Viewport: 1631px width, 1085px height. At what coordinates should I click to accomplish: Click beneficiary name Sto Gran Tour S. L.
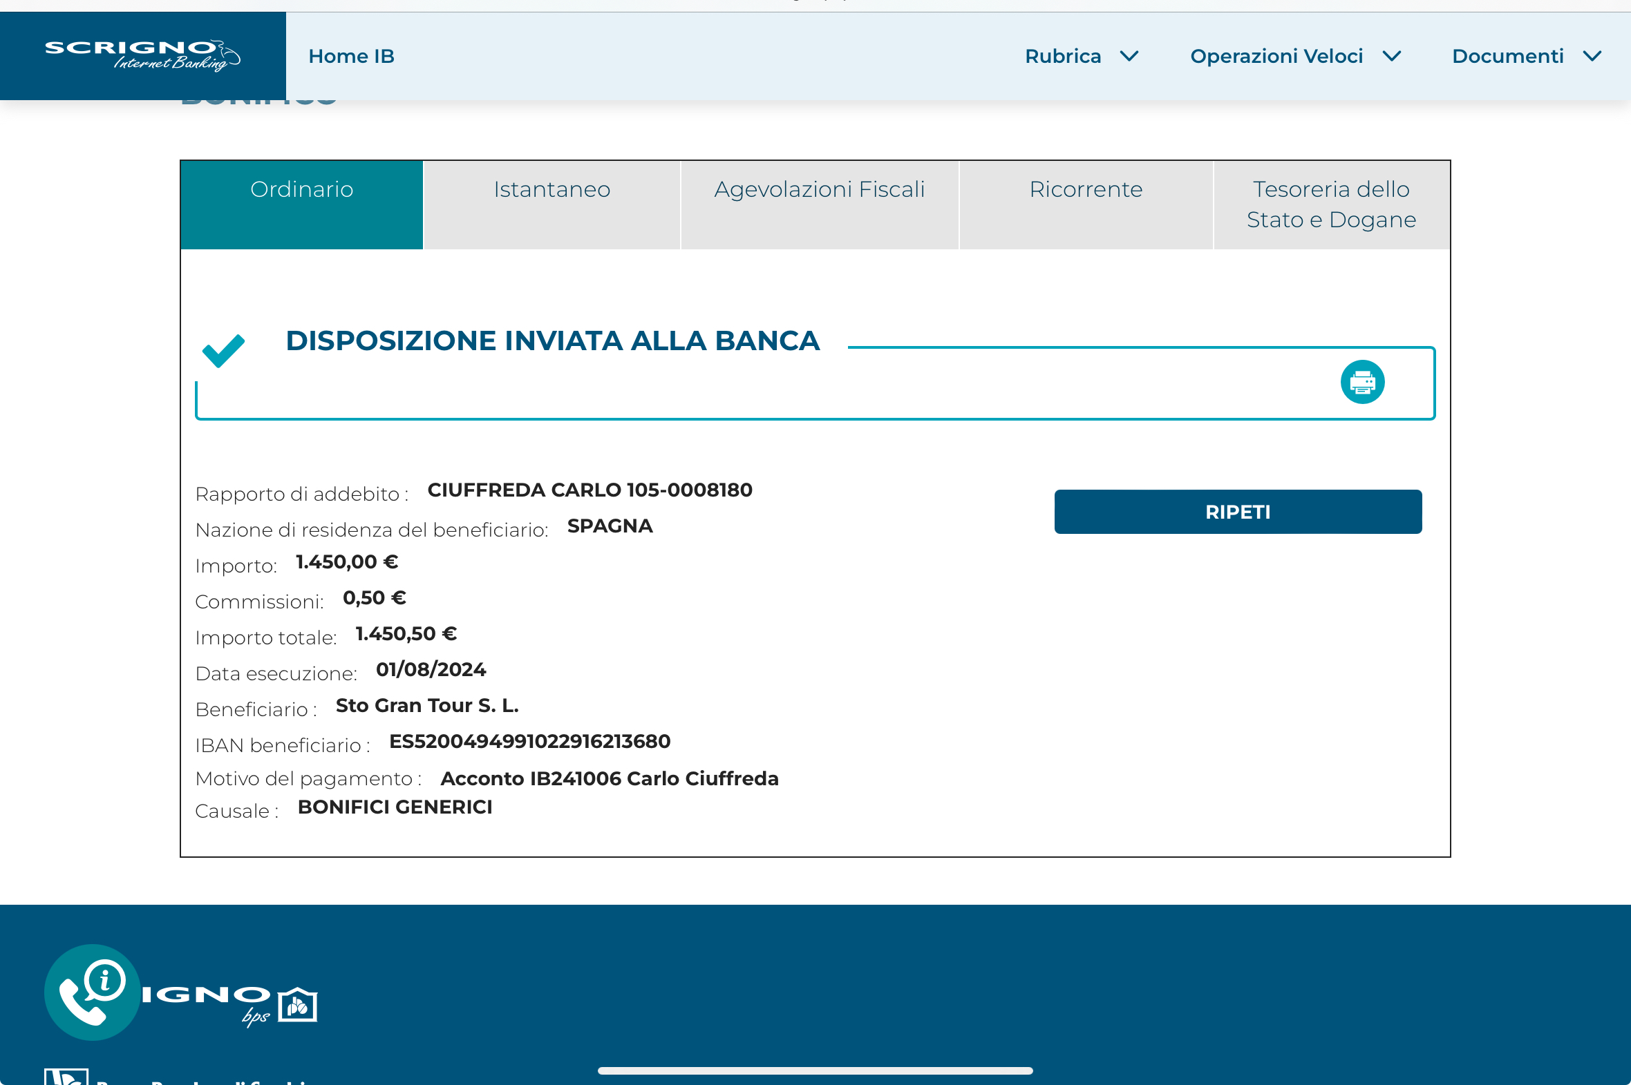pyautogui.click(x=427, y=706)
